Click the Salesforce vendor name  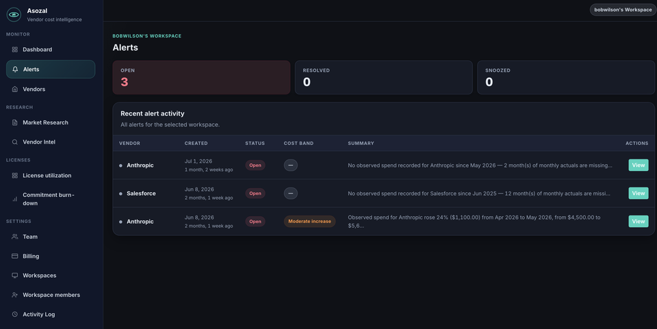click(141, 194)
